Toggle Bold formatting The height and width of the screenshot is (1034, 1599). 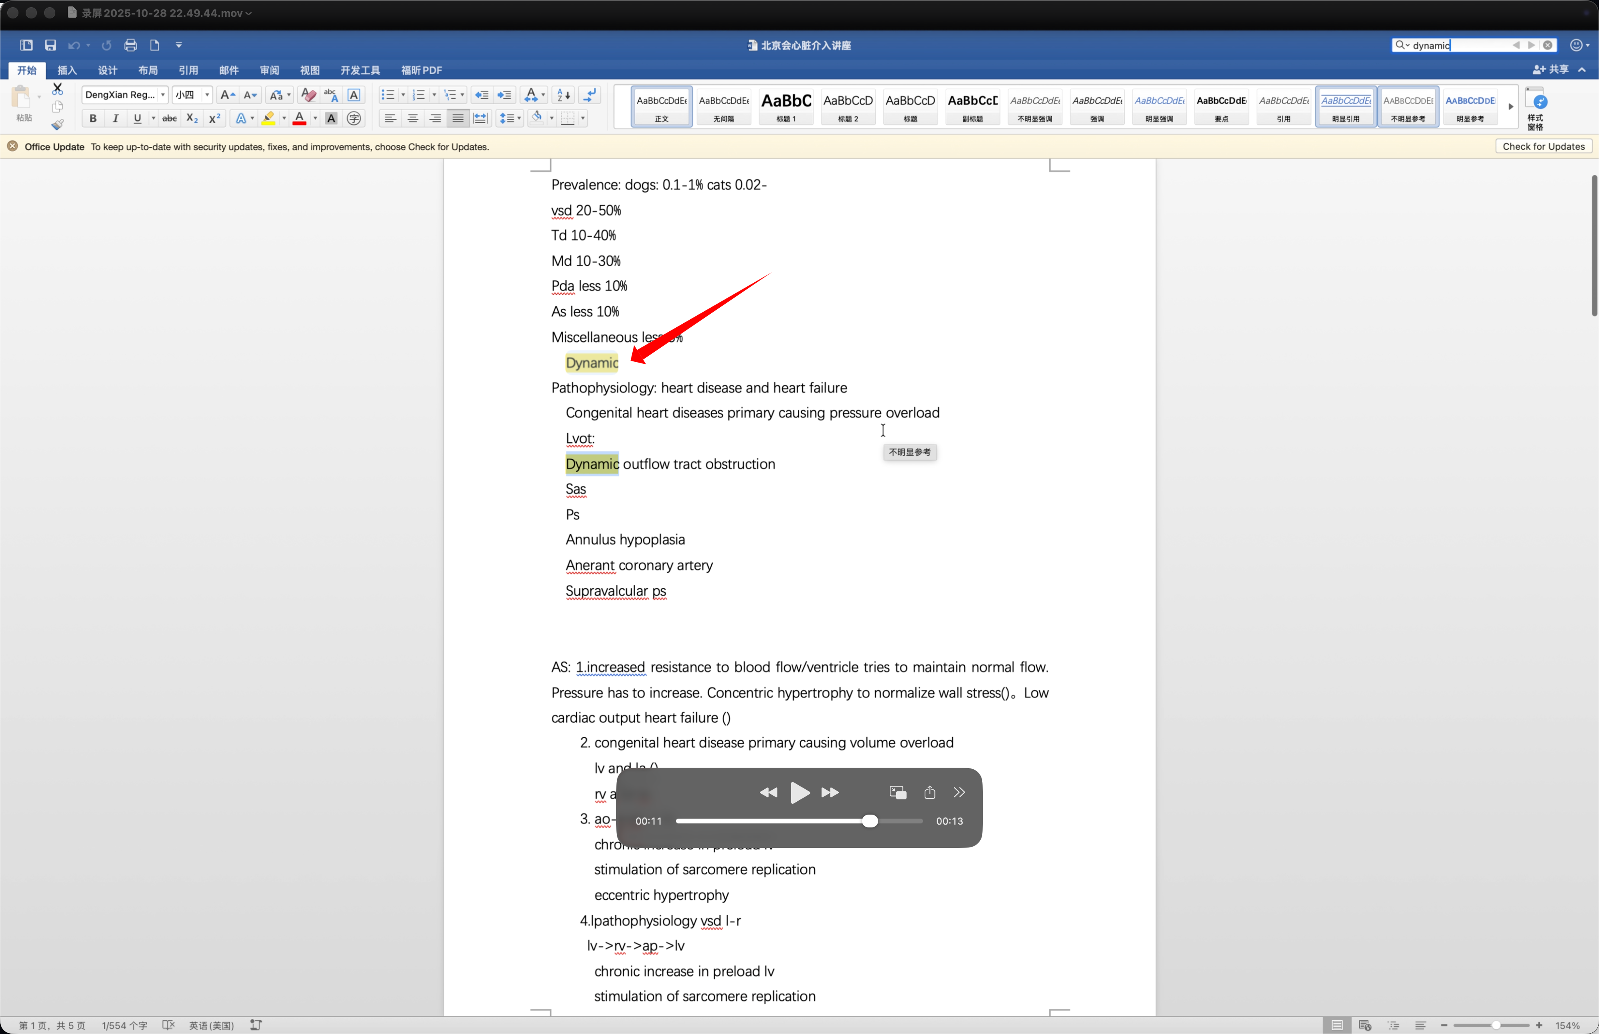tap(93, 119)
